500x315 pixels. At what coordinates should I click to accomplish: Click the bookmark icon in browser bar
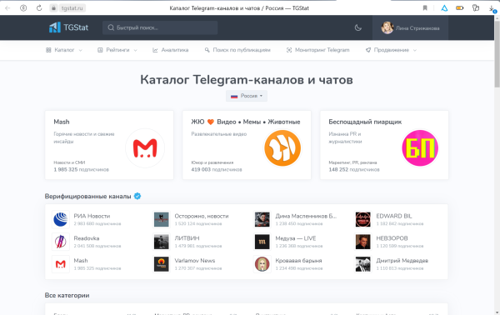[x=425, y=8]
